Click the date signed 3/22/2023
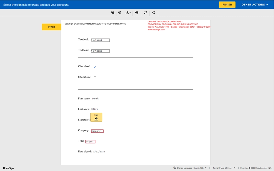Image resolution: width=274 pixels, height=171 pixels. pyautogui.click(x=99, y=152)
